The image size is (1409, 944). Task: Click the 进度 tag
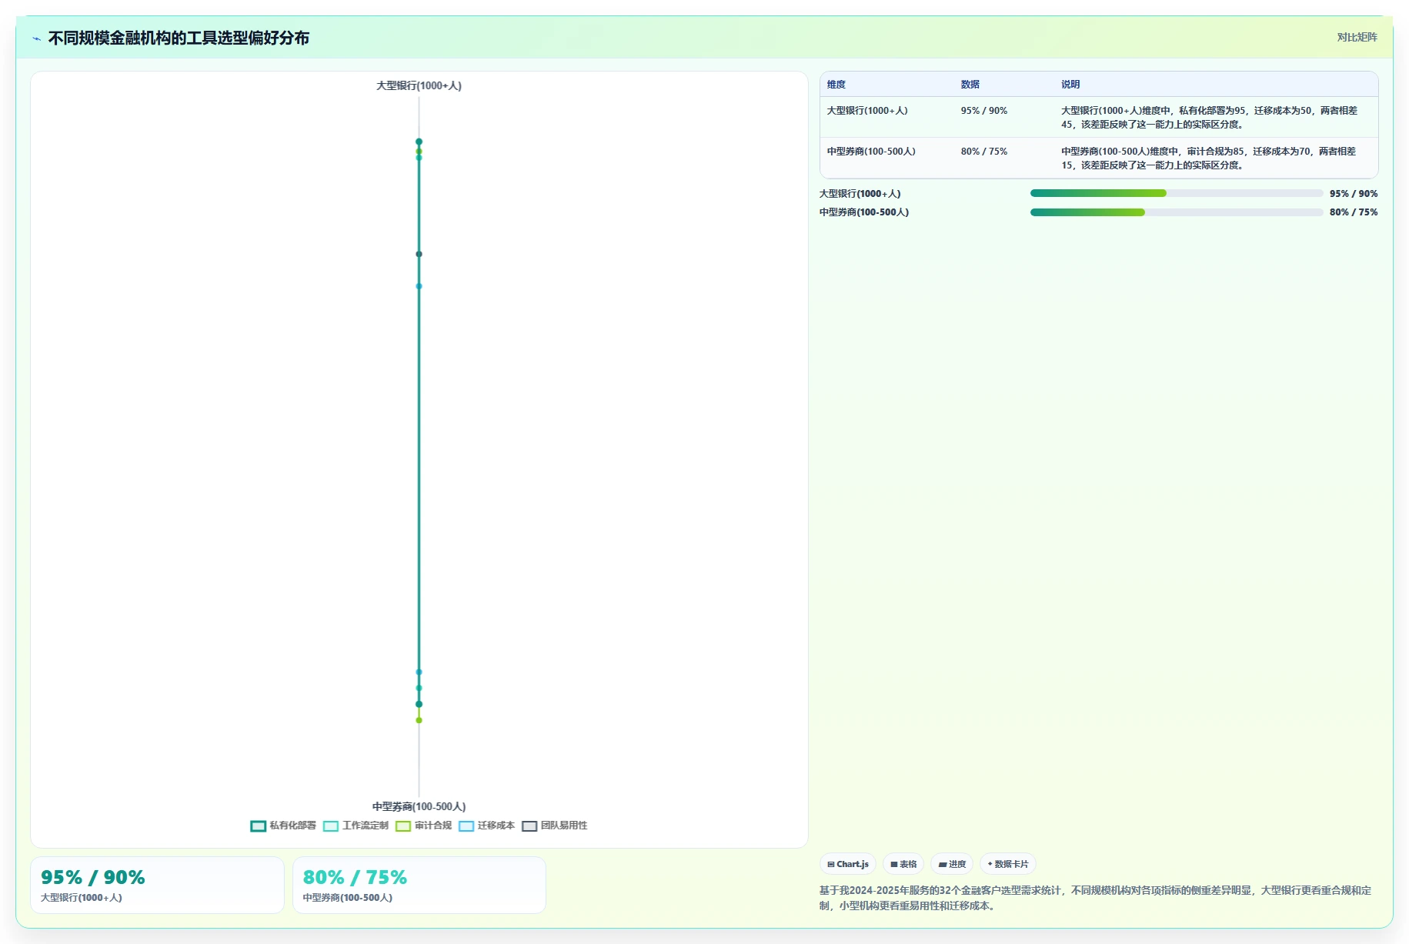(952, 864)
